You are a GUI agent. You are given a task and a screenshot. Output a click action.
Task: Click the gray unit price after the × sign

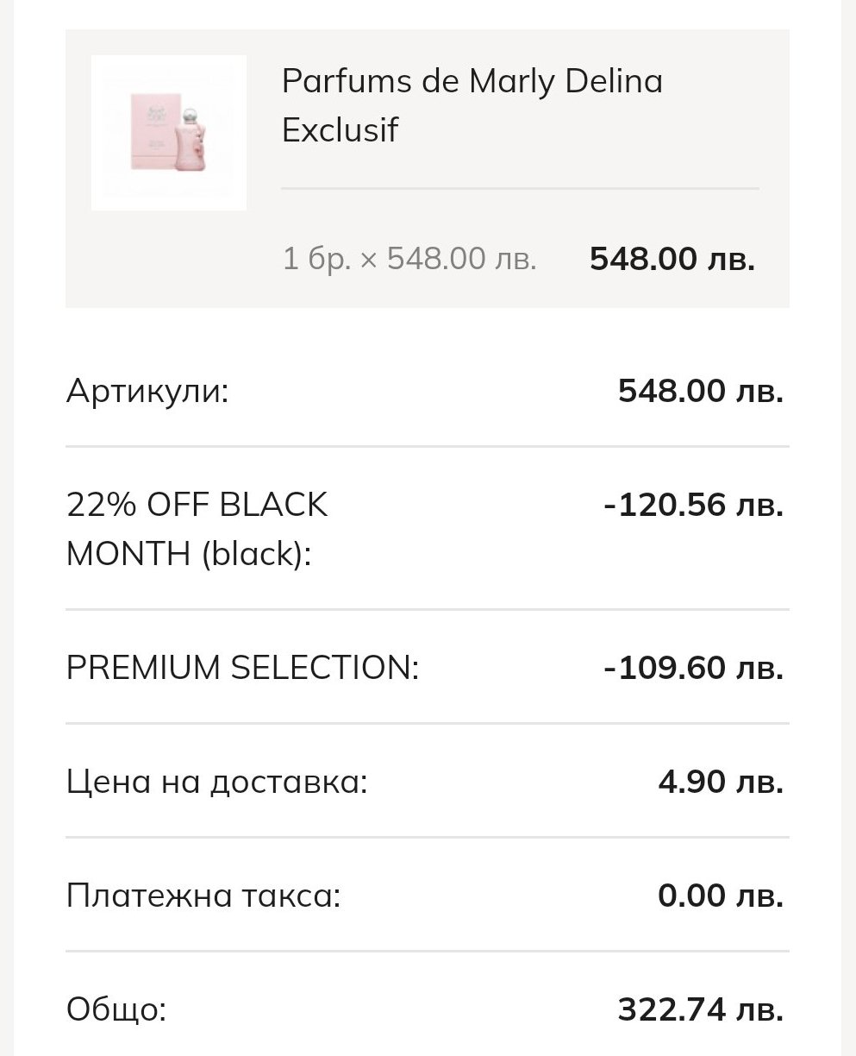pyautogui.click(x=461, y=258)
